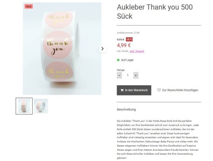Click the minus button to decrease quantity
The image size is (213, 161).
coord(119,75)
